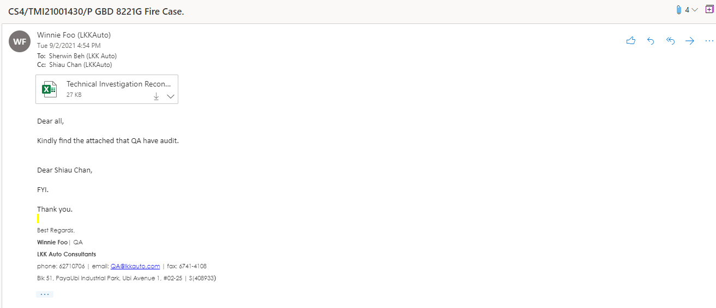Open attachment options dropdown chevron
Screen dimensions: 716x308
click(170, 96)
